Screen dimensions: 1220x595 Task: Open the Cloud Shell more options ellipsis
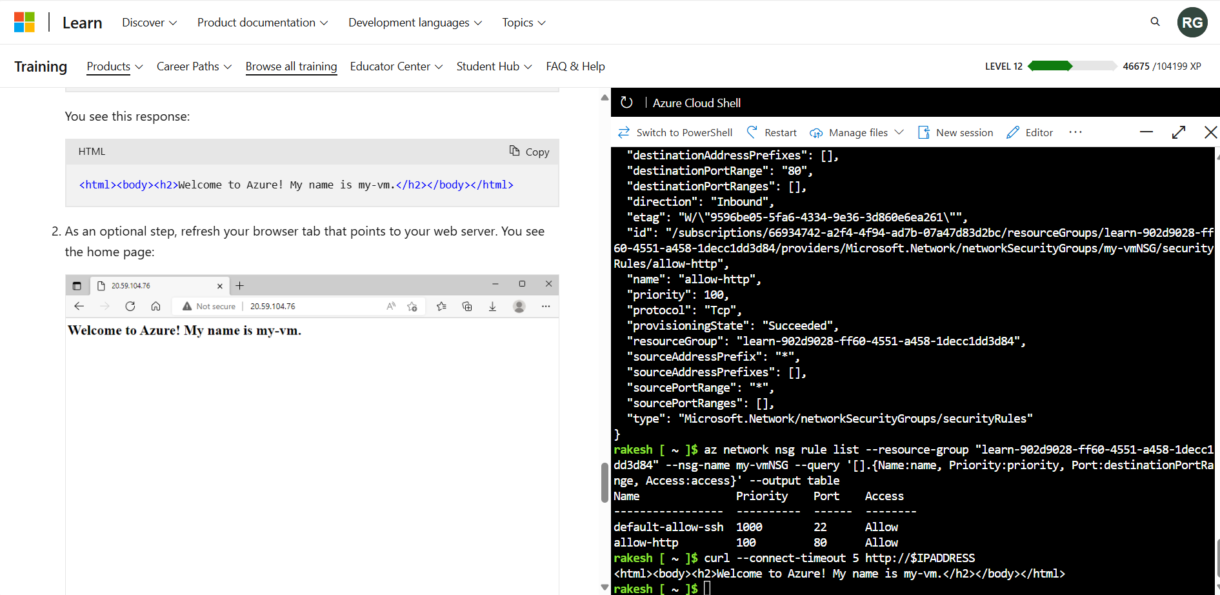[x=1075, y=132]
